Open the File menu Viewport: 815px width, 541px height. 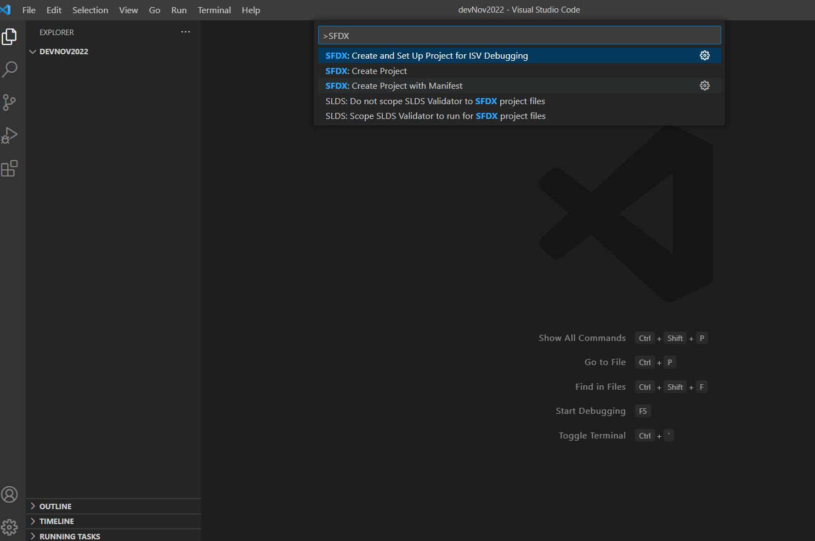[29, 10]
